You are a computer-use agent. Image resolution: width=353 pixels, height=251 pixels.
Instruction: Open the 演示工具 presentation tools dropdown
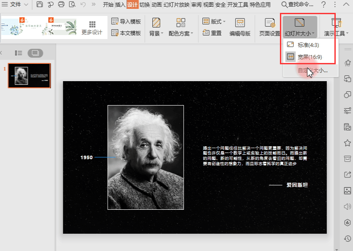(x=336, y=33)
